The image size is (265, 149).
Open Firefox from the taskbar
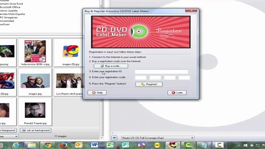63,145
